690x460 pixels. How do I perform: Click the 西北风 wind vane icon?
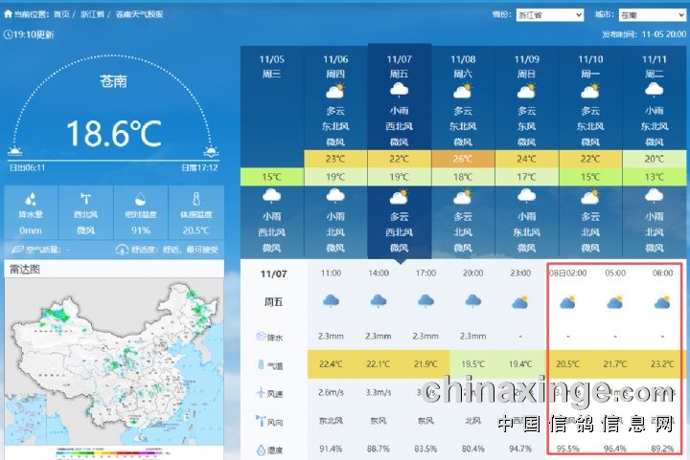(x=85, y=199)
